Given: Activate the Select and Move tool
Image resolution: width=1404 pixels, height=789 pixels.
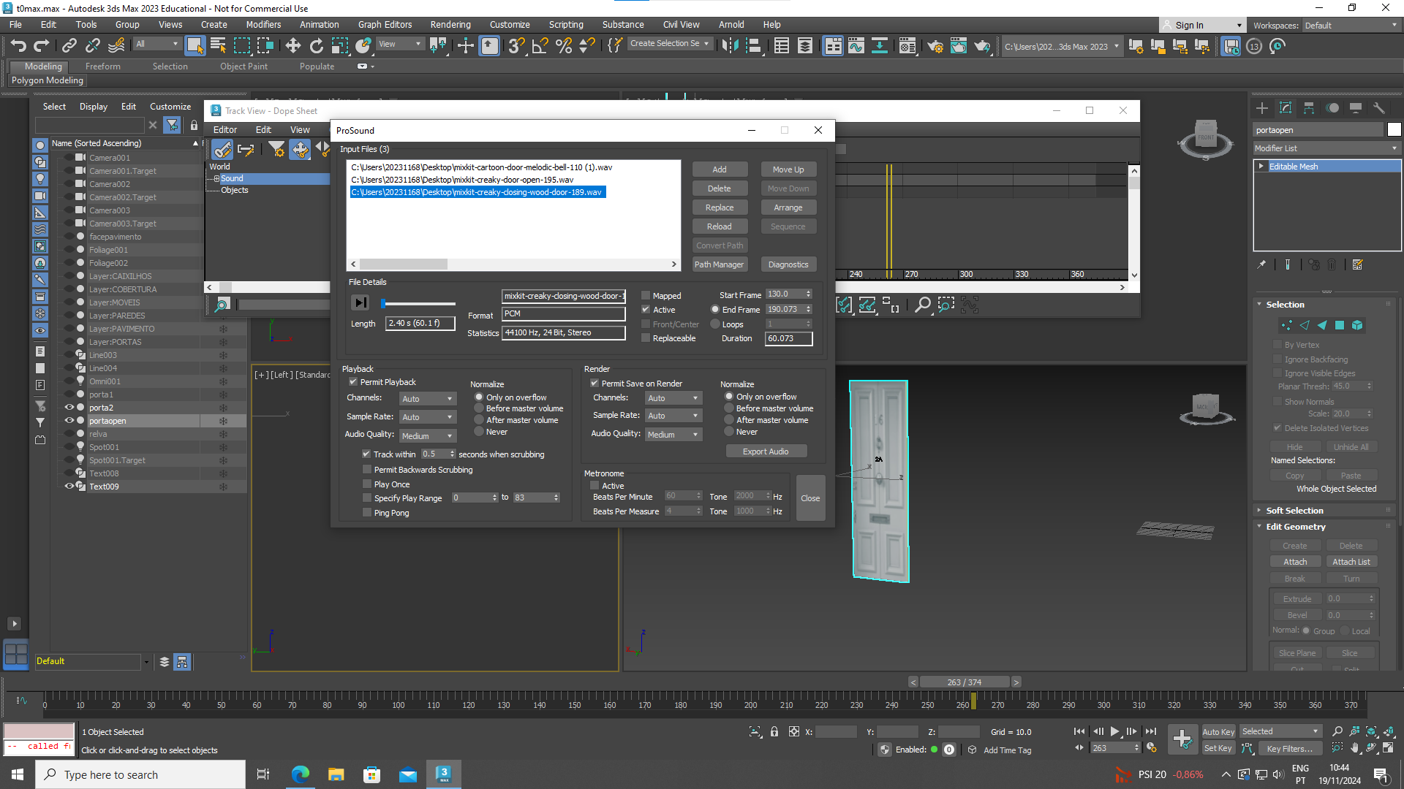Looking at the screenshot, I should 293,46.
